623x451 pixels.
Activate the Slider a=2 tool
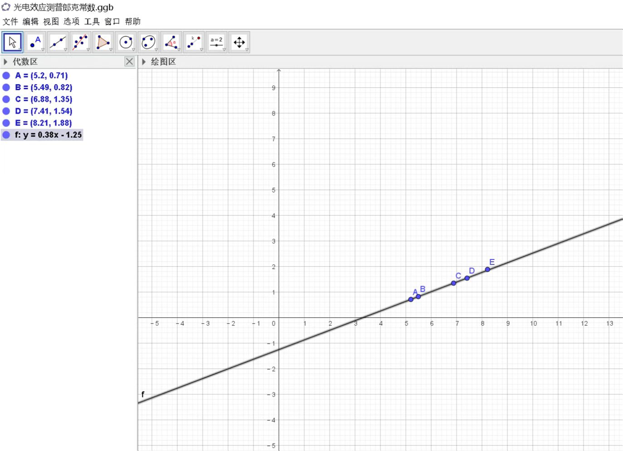coord(216,42)
